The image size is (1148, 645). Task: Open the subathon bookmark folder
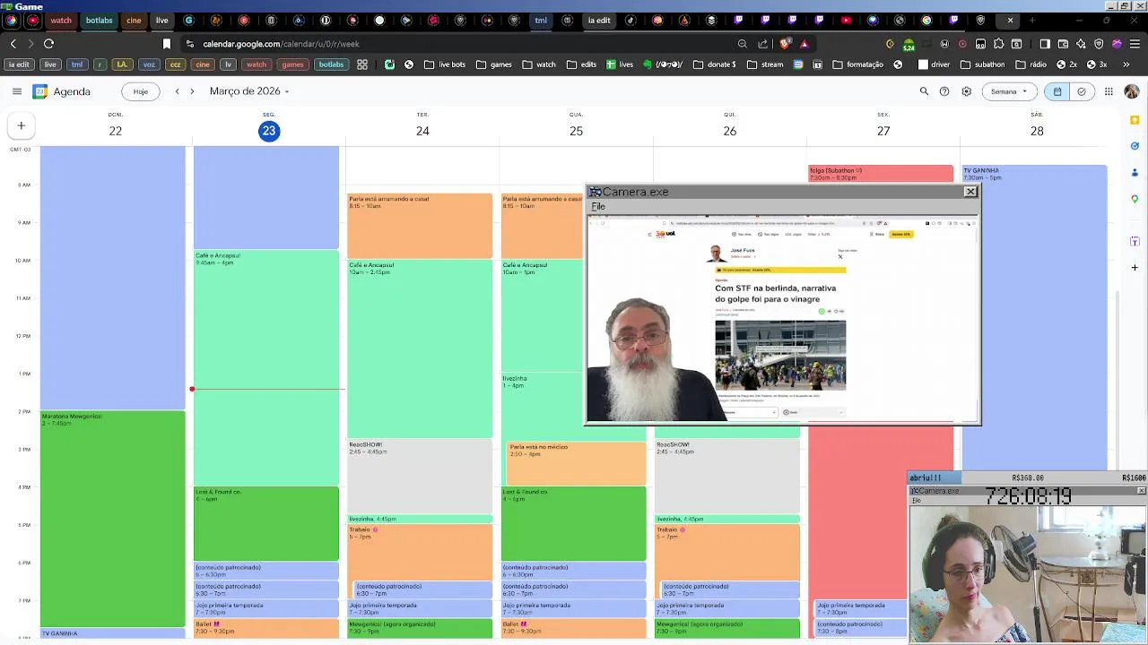coord(983,64)
